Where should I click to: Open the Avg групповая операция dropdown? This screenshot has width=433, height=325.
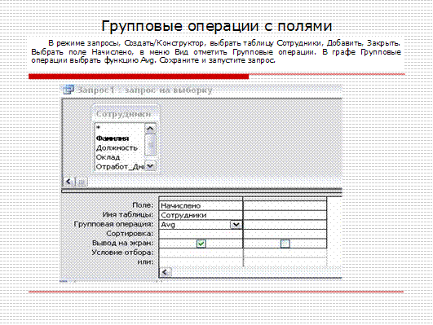(x=236, y=225)
